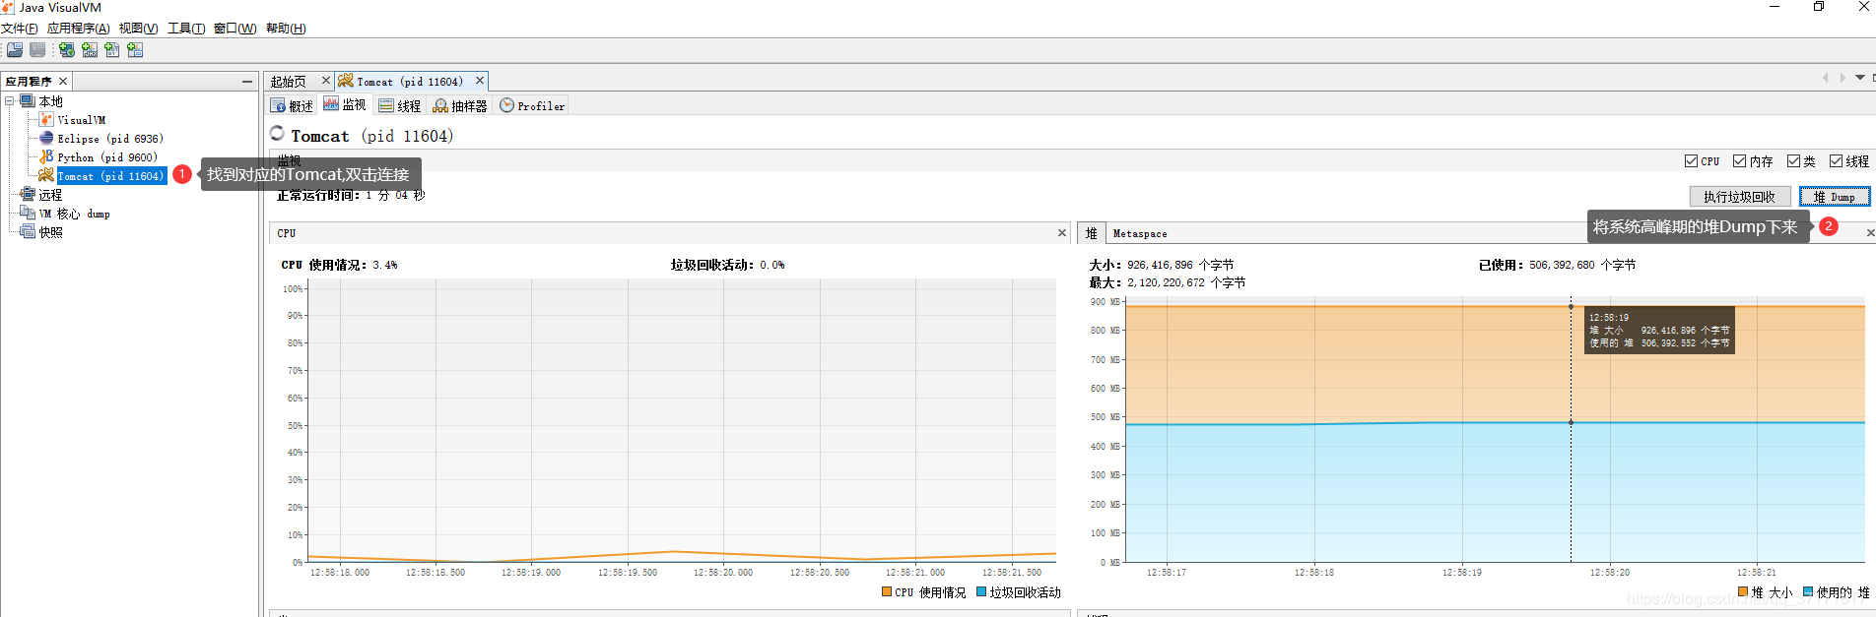The height and width of the screenshot is (617, 1876).
Task: Click the VisualVM node icon
Action: pos(46,120)
